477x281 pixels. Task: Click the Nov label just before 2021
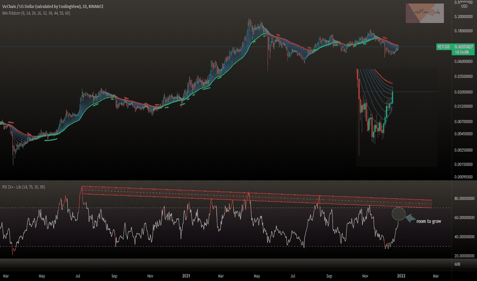pyautogui.click(x=150, y=276)
